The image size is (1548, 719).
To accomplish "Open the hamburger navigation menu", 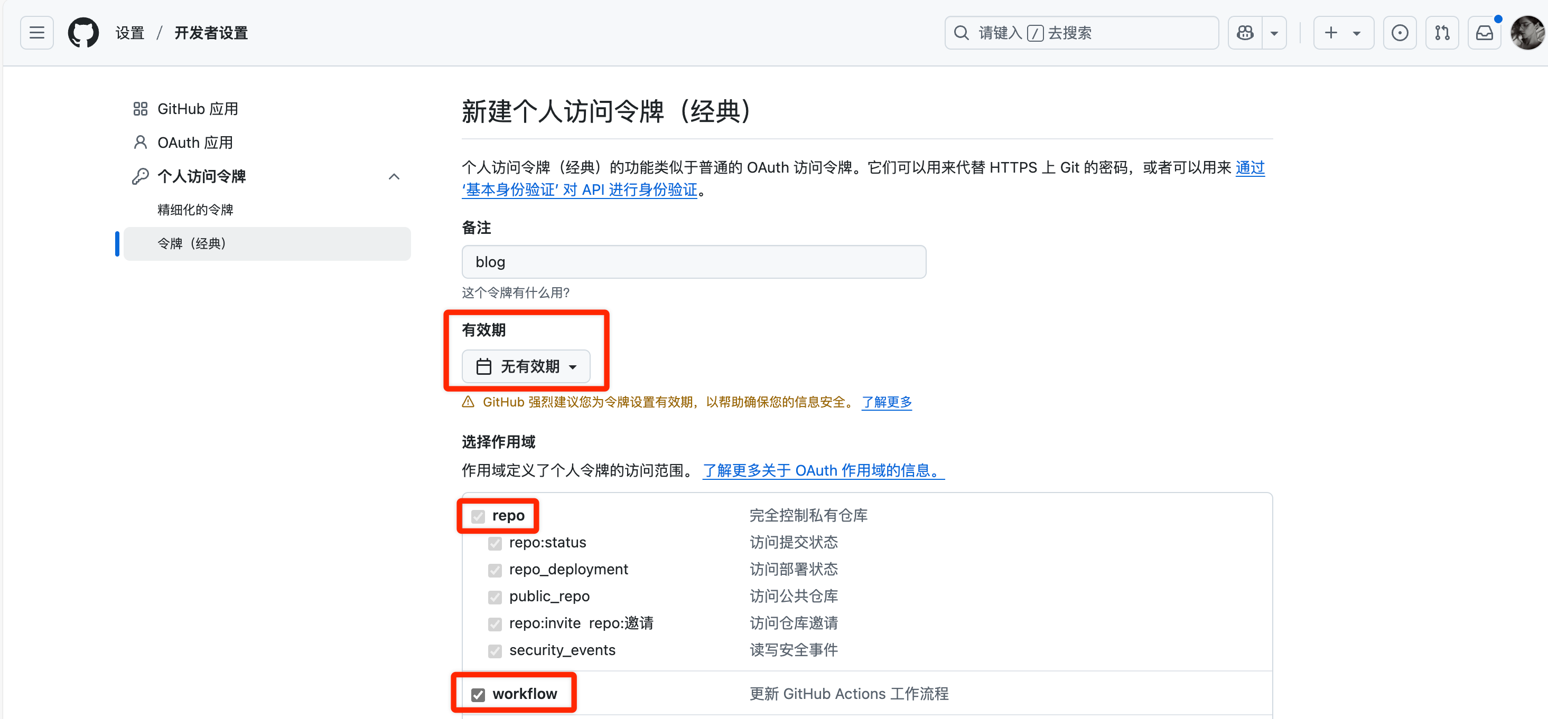I will point(36,32).
